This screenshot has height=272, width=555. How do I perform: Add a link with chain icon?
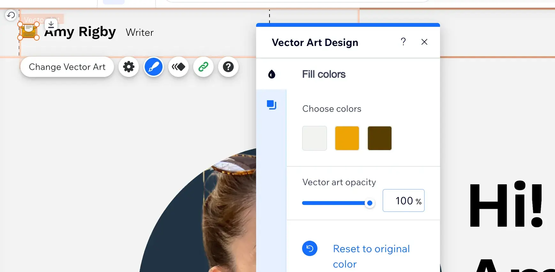click(203, 67)
